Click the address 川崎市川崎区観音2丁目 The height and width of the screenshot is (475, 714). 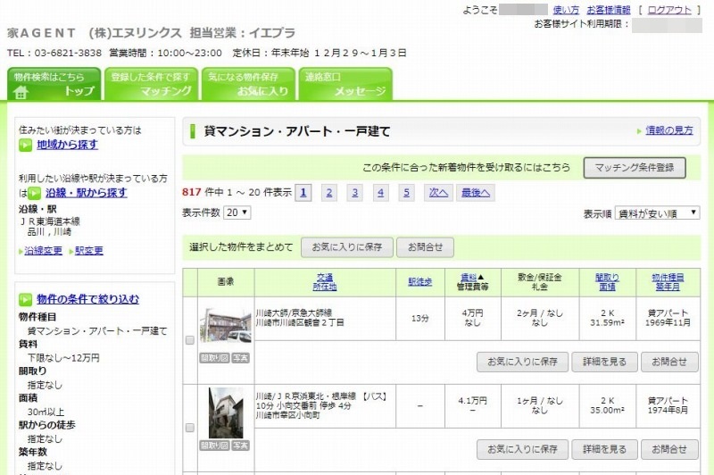300,323
